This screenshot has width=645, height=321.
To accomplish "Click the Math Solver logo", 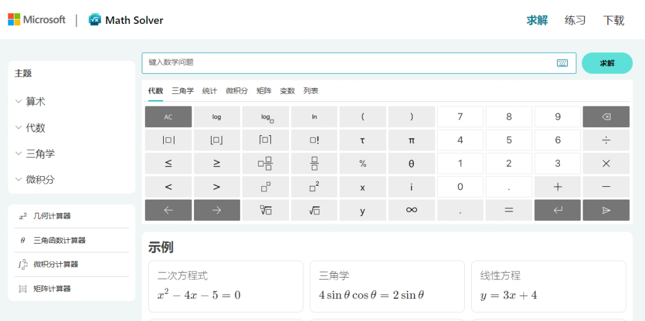I will point(126,20).
